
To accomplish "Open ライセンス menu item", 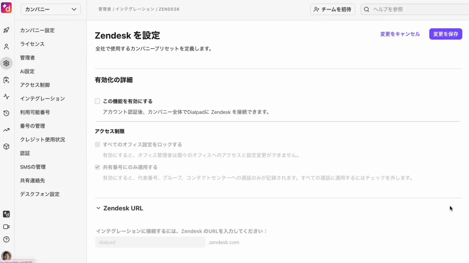I will pos(32,44).
